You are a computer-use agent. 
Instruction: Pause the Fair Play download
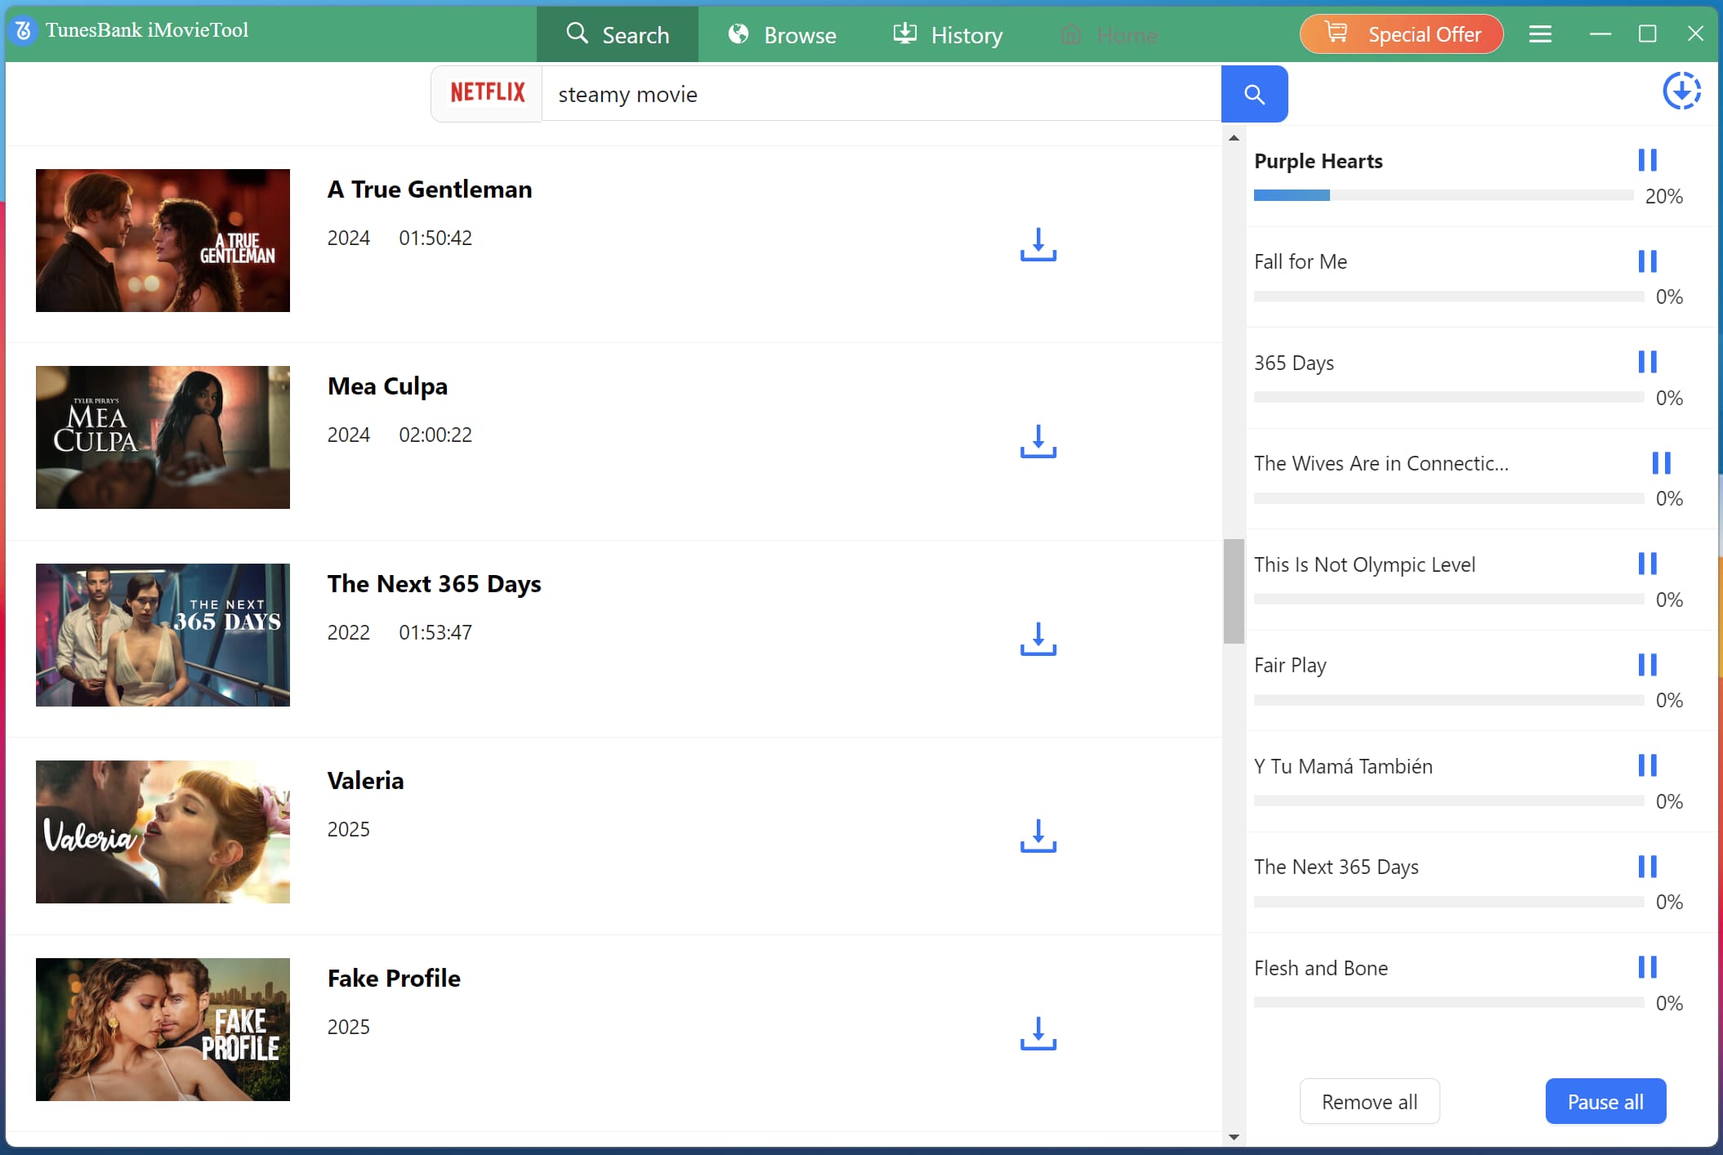1647,665
